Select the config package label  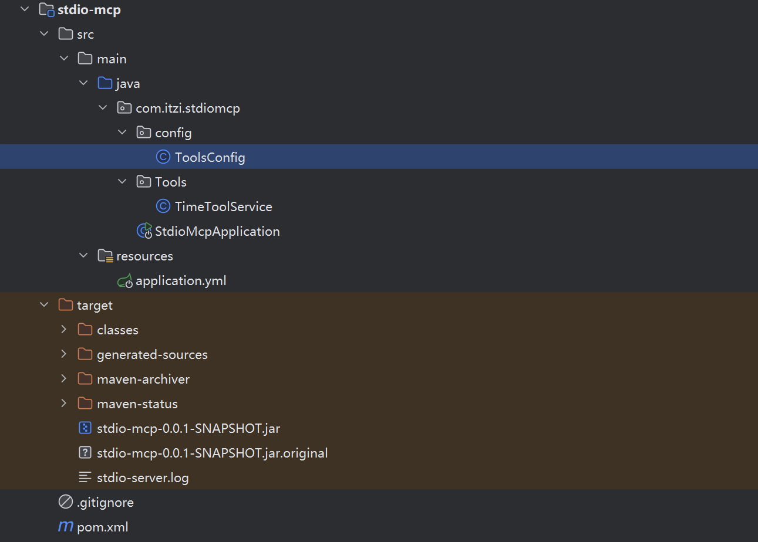click(x=173, y=133)
